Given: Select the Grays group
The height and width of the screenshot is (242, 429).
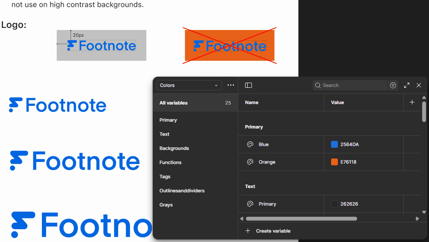Looking at the screenshot, I should pyautogui.click(x=166, y=205).
